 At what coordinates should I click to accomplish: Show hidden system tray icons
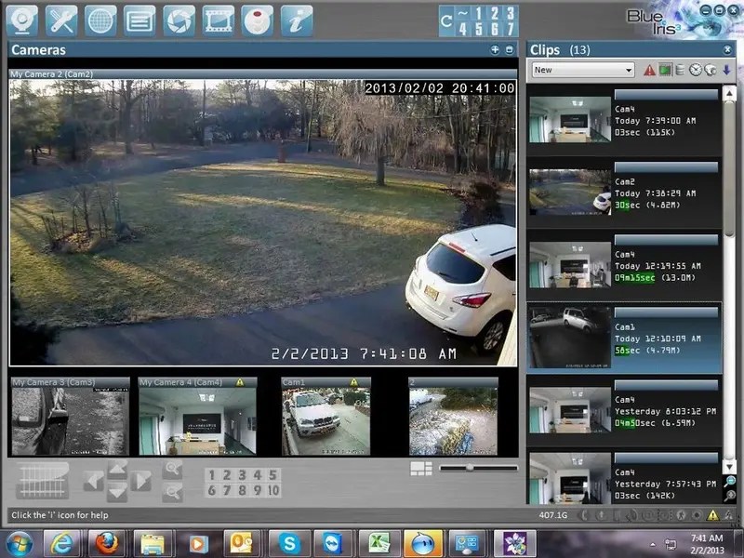point(653,545)
